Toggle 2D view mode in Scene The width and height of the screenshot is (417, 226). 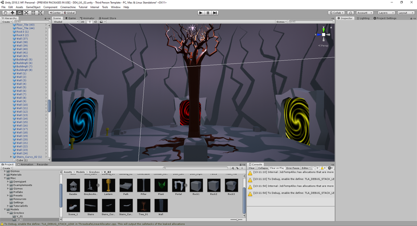(83, 22)
